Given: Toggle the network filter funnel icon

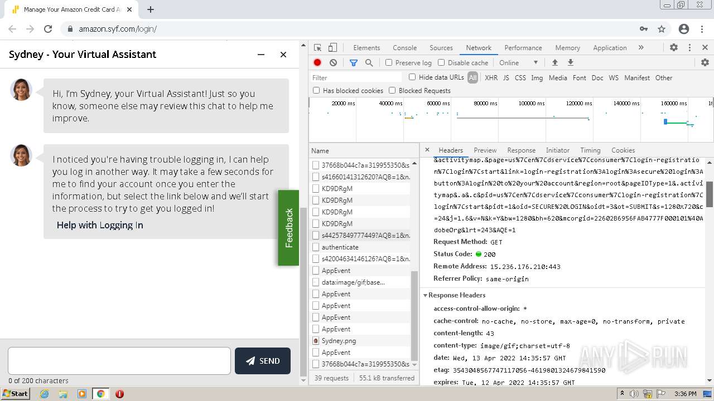Looking at the screenshot, I should click(x=353, y=63).
